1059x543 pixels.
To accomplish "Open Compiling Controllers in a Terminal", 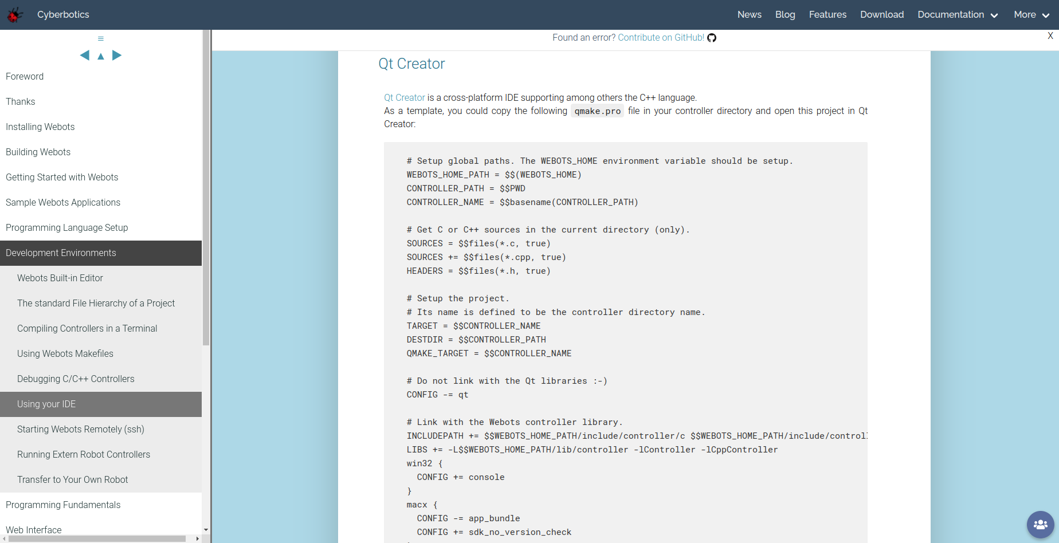I will click(101, 329).
